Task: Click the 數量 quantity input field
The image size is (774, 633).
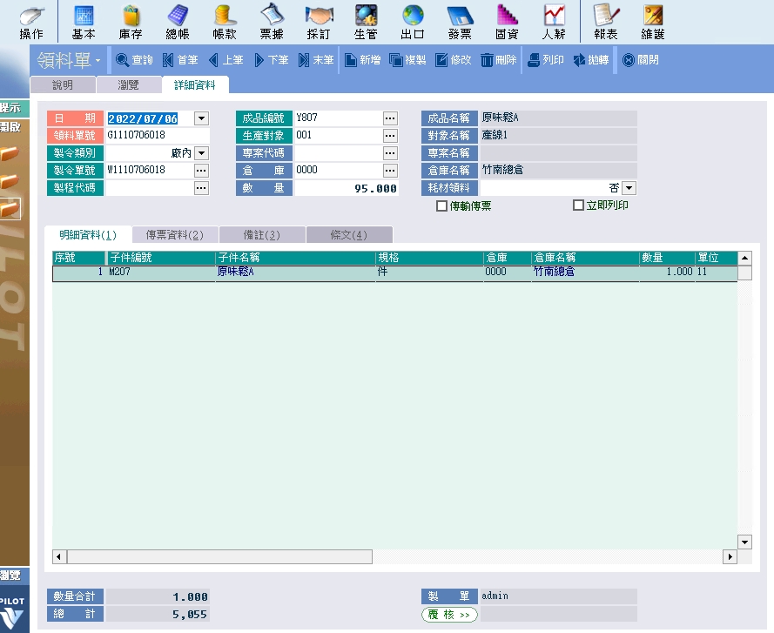Action: click(x=347, y=188)
